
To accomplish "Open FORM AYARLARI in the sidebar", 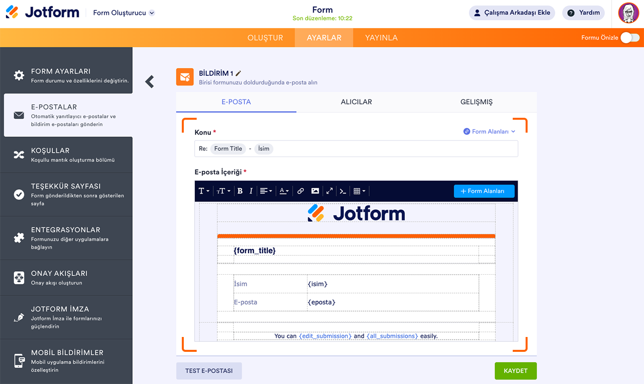I will pos(66,75).
